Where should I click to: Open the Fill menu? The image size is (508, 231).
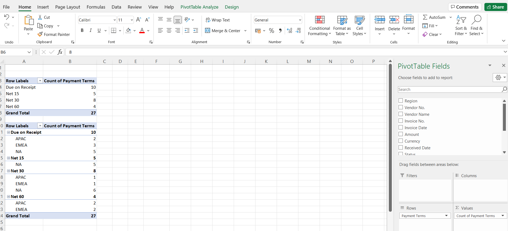430,26
